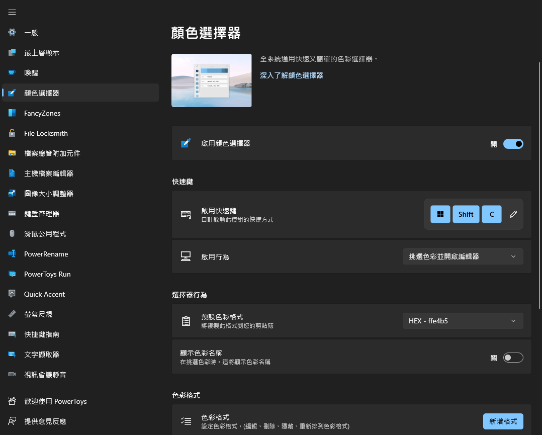Expand the HEX - ffe4b5 format selector

click(462, 320)
